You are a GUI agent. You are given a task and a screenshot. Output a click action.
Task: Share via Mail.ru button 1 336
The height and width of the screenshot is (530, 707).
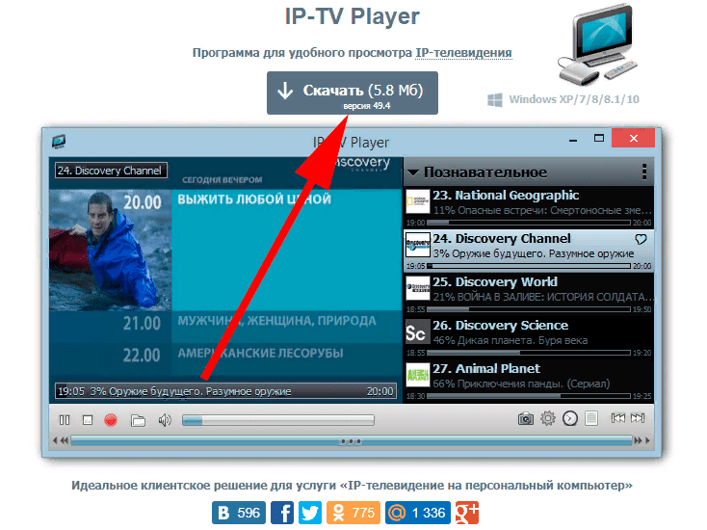click(x=417, y=513)
